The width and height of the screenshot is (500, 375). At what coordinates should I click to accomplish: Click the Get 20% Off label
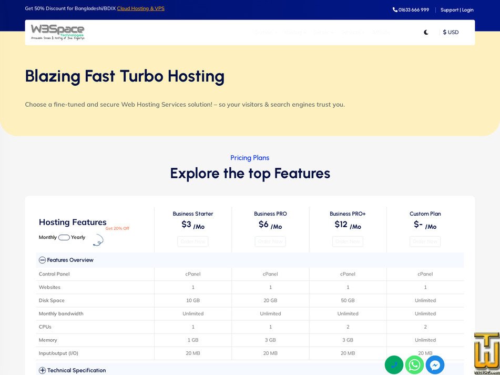coord(117,228)
